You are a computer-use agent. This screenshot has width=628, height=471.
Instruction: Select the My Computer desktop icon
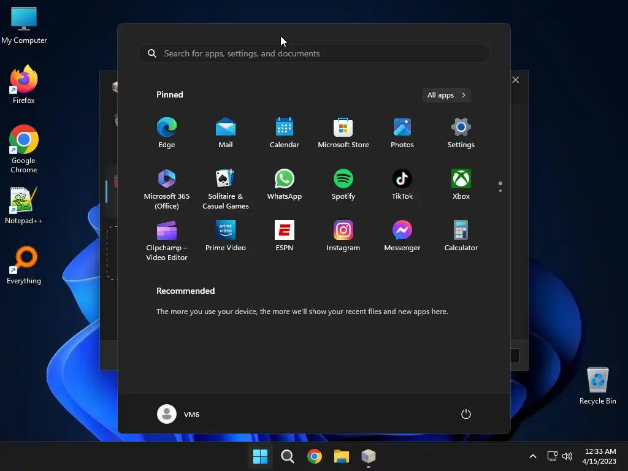pos(24,25)
